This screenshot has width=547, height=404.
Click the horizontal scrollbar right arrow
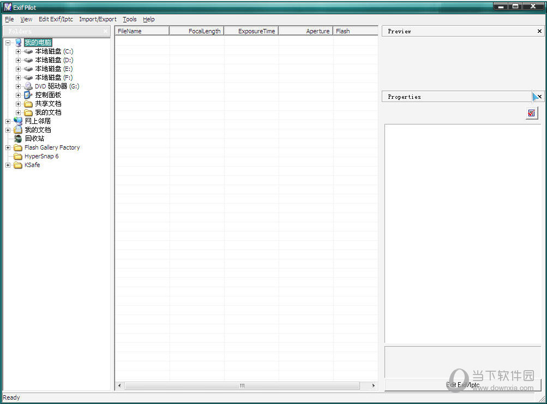coord(374,385)
